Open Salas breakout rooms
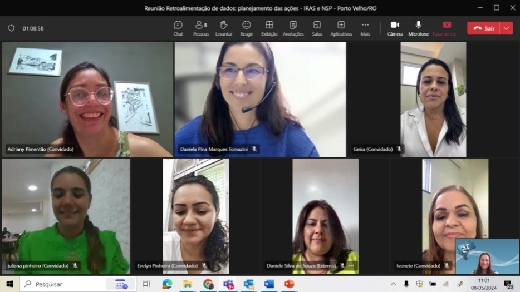This screenshot has width=520, height=292. (x=317, y=28)
